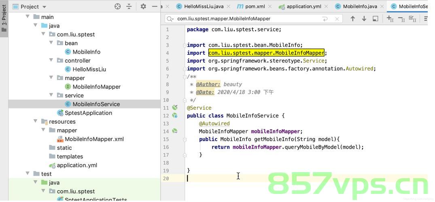Collapse the com.liu.sptest package under main
Screen dimensions: 435x202
pos(43,34)
